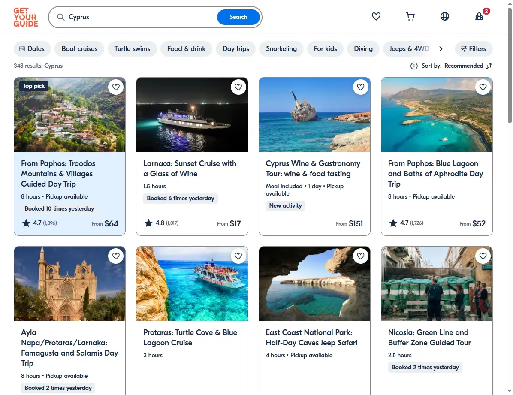
Task: Click the star rating icon on Blue Lagoon card
Action: point(393,223)
